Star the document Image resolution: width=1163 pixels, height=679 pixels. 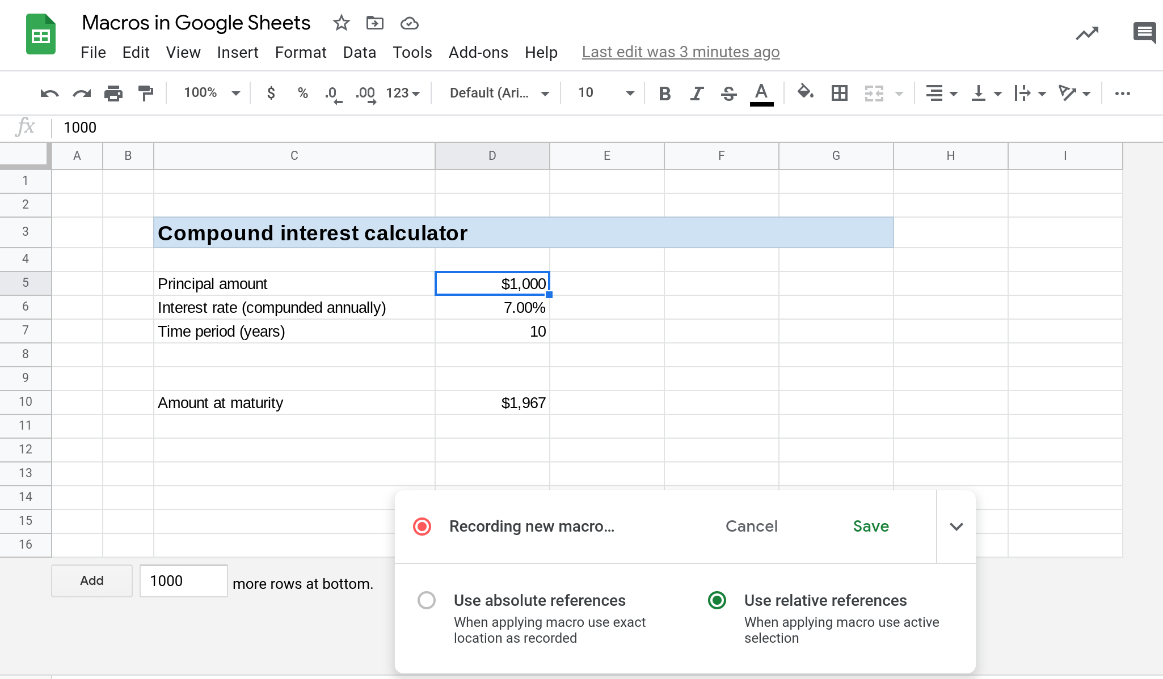tap(341, 23)
